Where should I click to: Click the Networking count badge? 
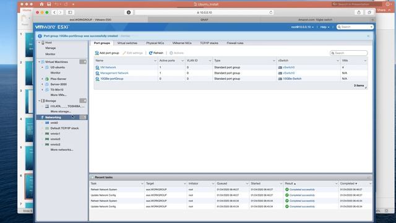tap(83, 118)
